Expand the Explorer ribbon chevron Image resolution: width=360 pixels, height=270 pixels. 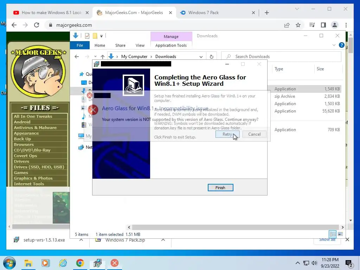334,45
